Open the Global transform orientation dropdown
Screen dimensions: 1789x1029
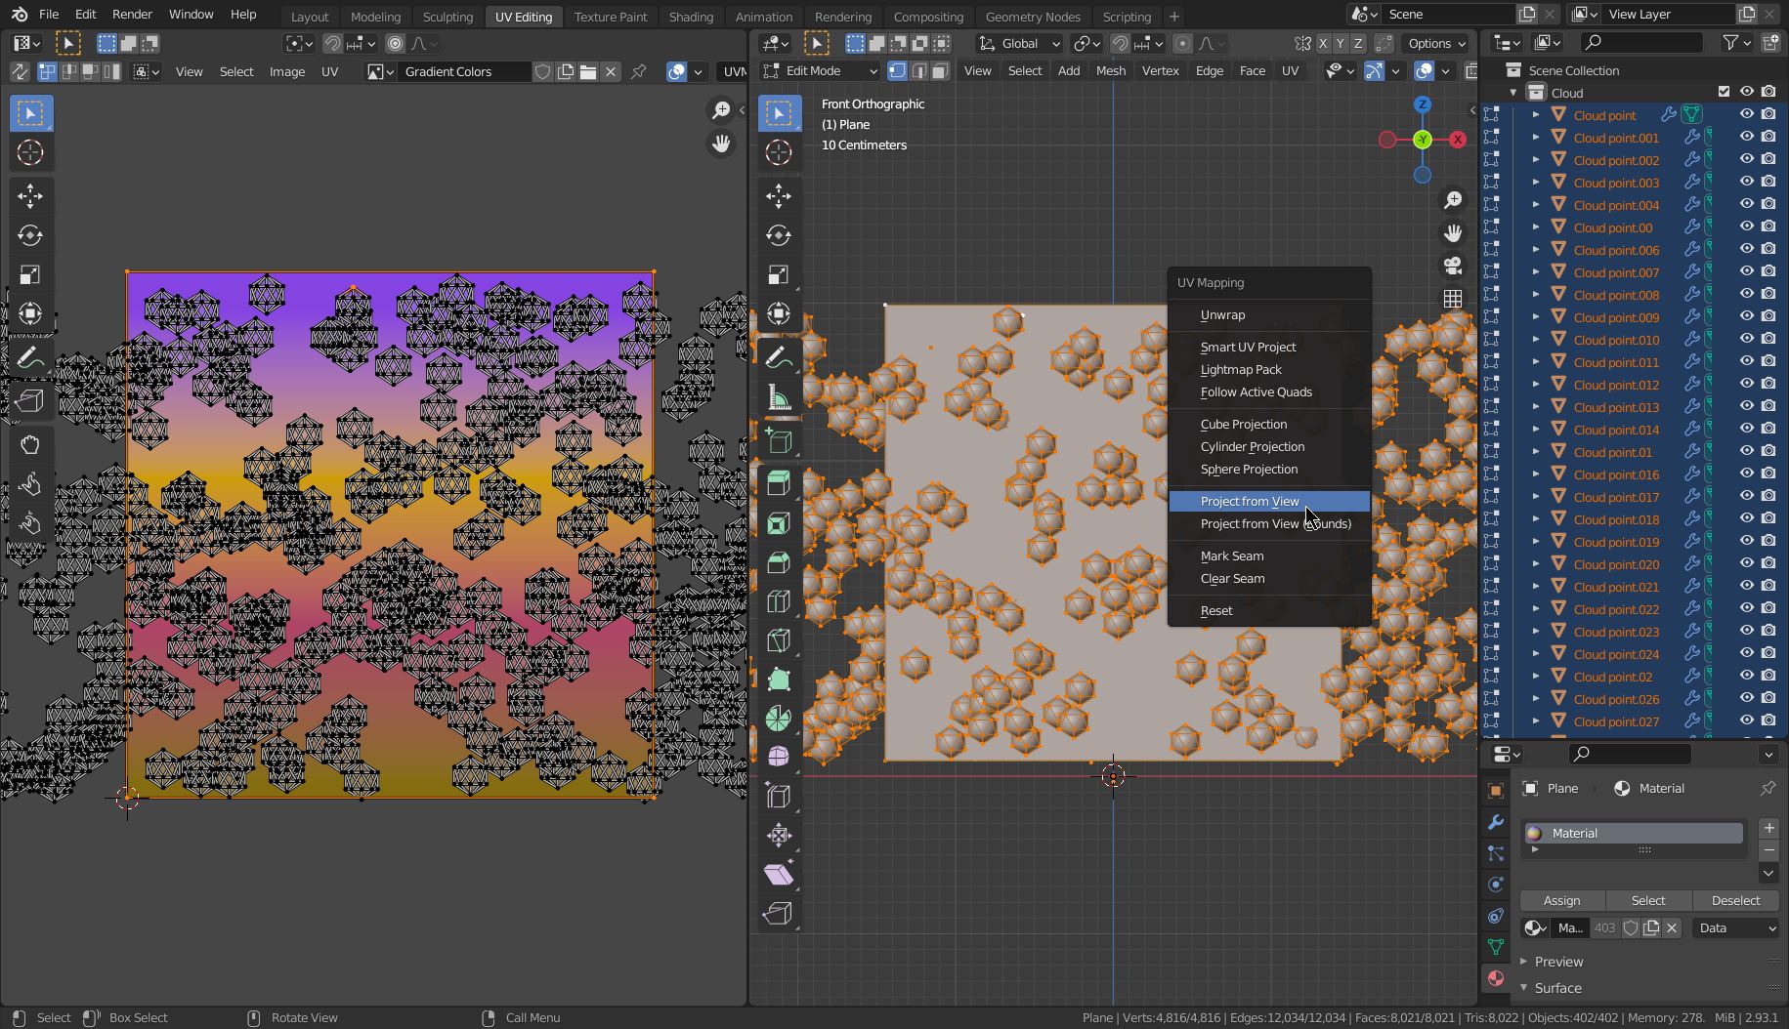point(1019,43)
